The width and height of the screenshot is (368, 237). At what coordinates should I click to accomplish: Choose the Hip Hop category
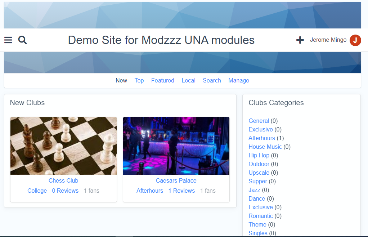tap(259, 155)
